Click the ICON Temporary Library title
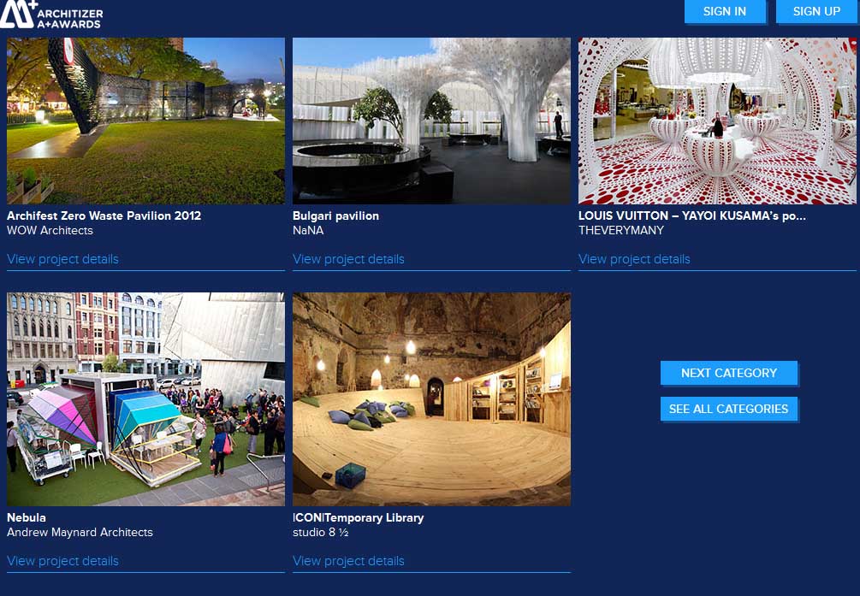Screen dimensions: 860x596 pos(358,517)
